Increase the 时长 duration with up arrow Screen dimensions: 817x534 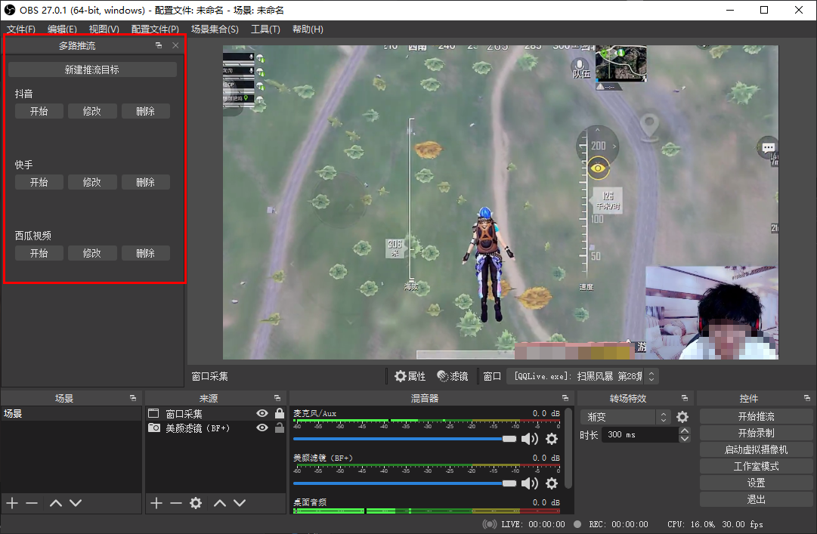coord(685,431)
